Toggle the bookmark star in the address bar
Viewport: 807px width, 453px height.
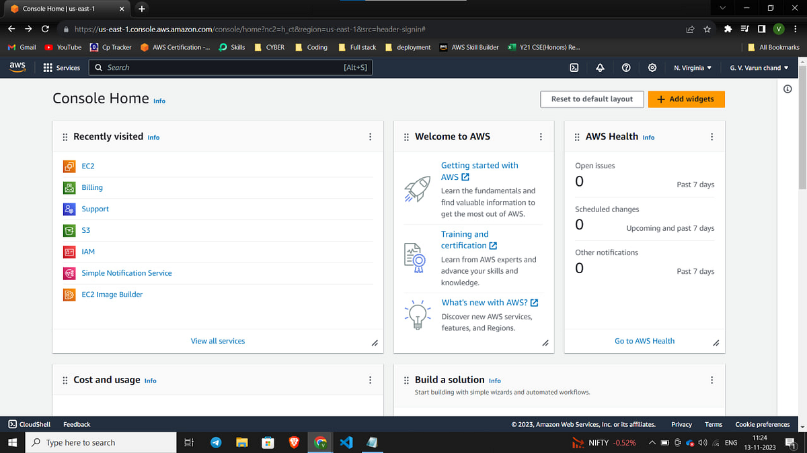707,30
